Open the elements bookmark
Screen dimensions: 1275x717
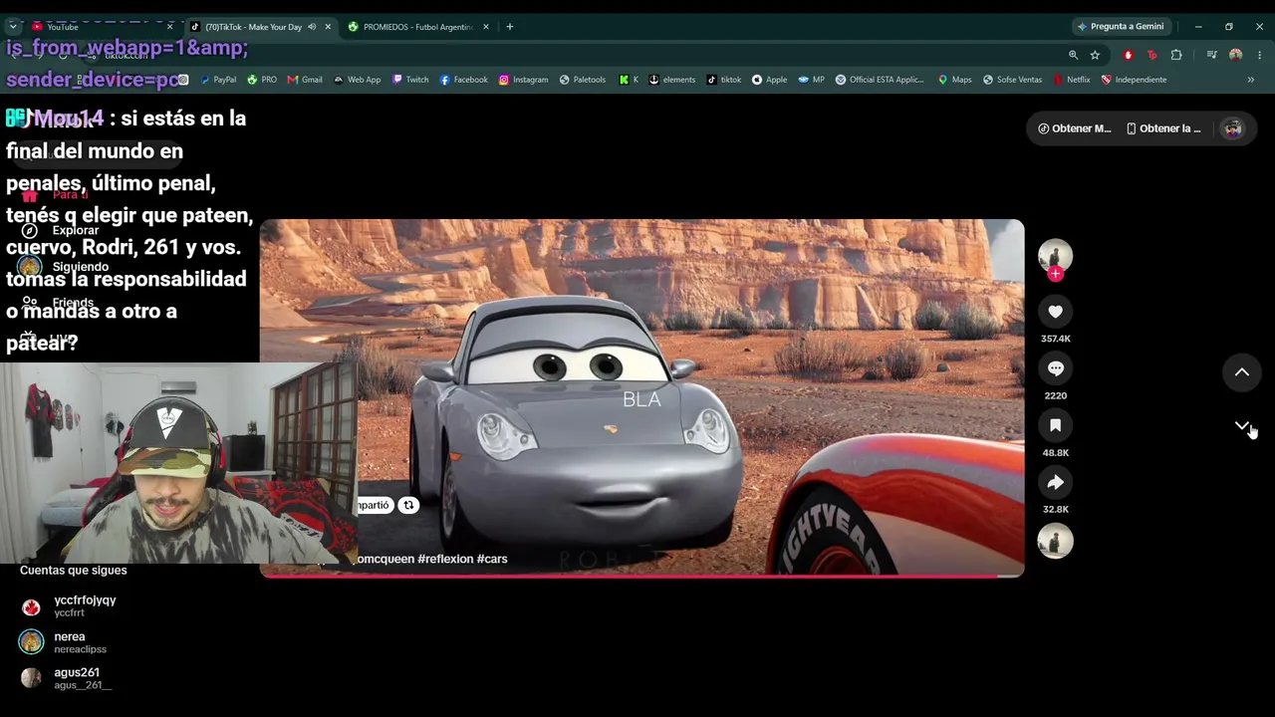[671, 80]
